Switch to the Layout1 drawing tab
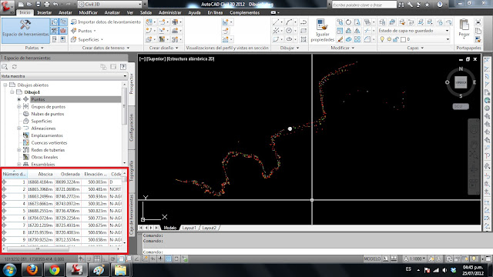The width and height of the screenshot is (493, 277). (189, 228)
